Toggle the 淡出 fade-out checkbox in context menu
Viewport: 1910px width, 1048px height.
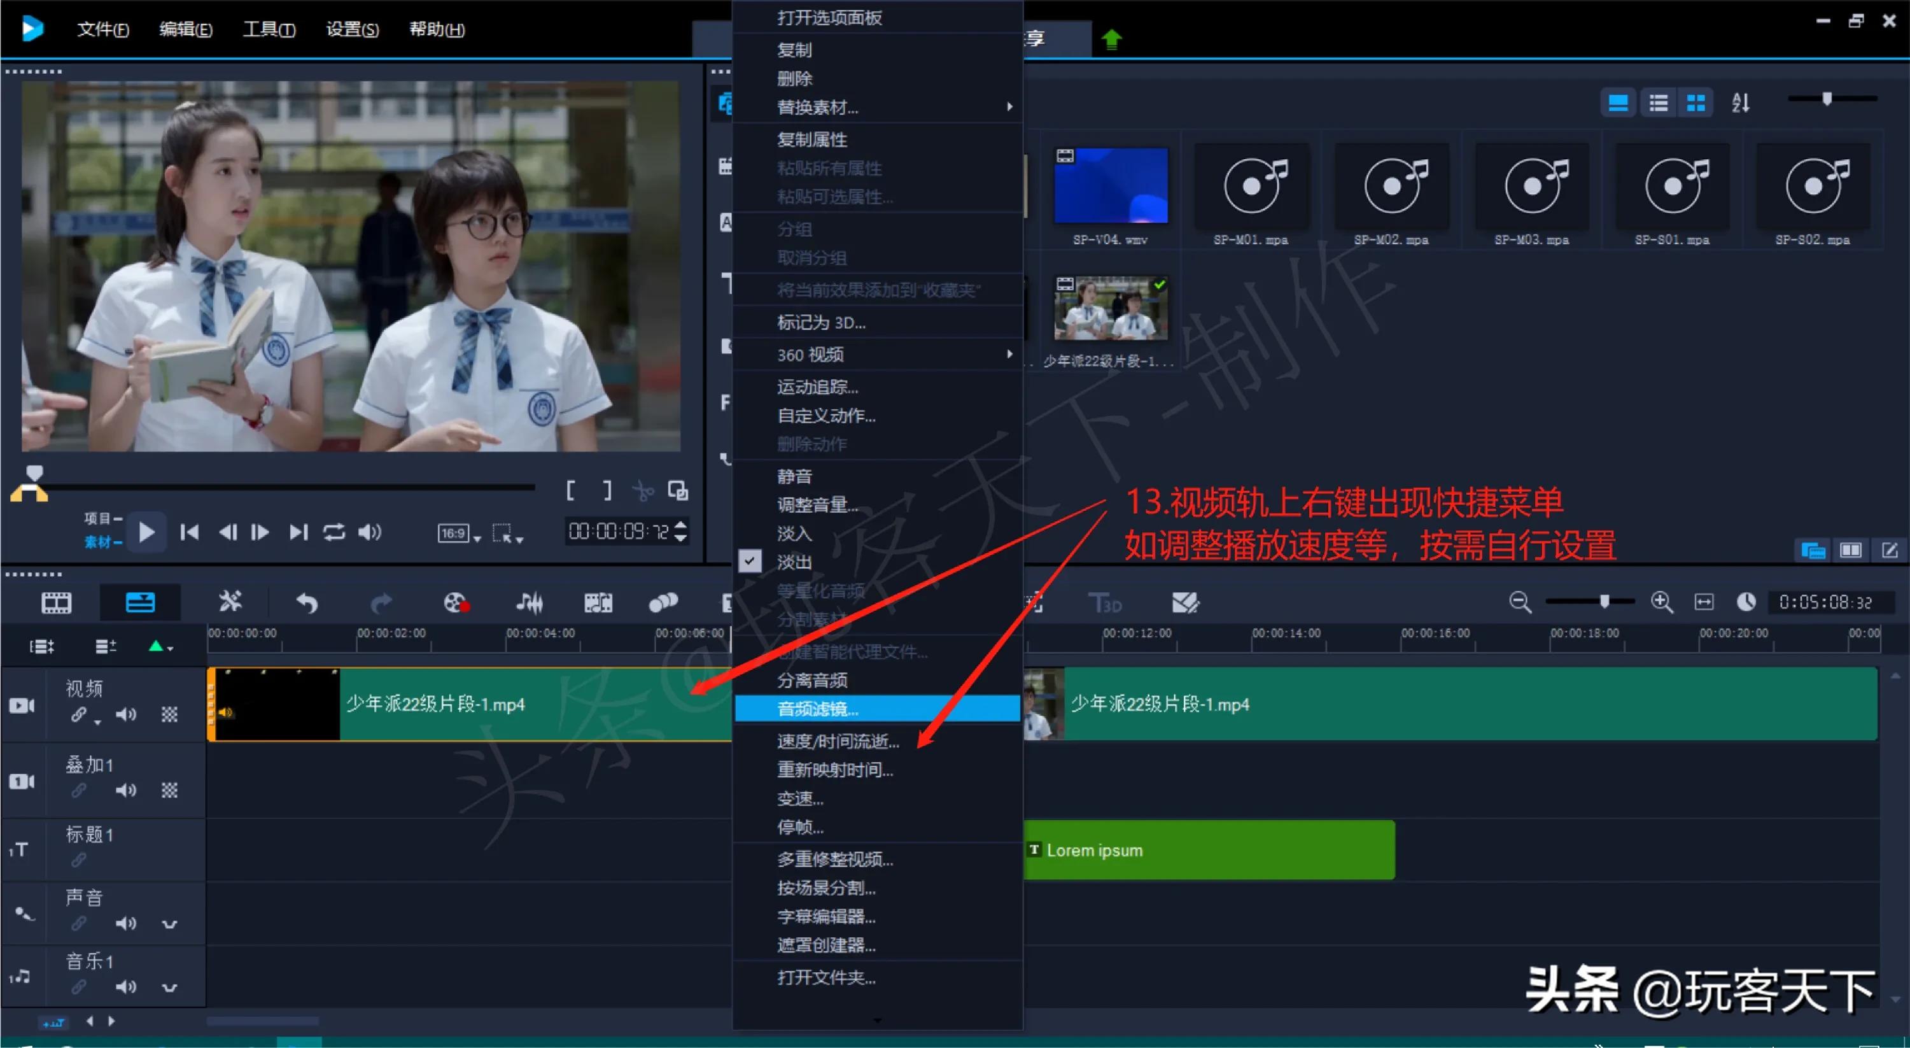pos(750,562)
